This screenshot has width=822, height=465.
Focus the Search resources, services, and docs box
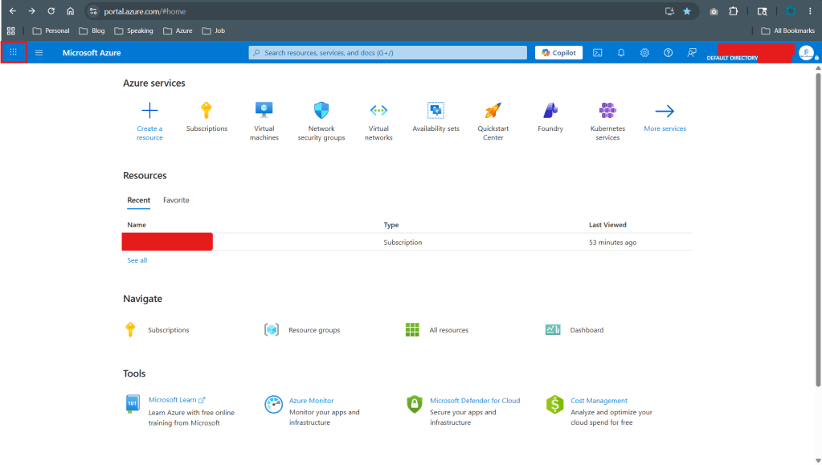(388, 52)
